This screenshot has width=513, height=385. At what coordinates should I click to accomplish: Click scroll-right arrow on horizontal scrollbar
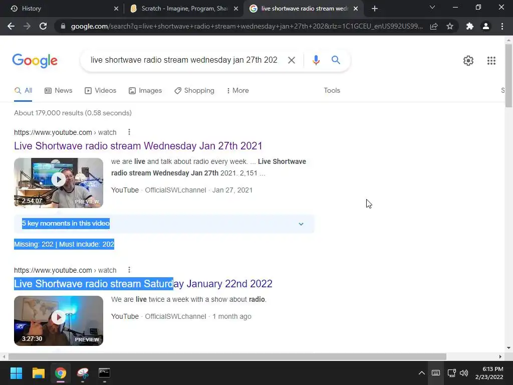point(500,356)
